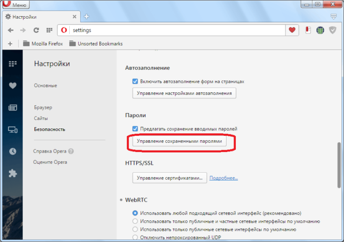Select Отключить непроксированный UDP radio
Image resolution: width=344 pixels, height=242 pixels.
coord(135,237)
